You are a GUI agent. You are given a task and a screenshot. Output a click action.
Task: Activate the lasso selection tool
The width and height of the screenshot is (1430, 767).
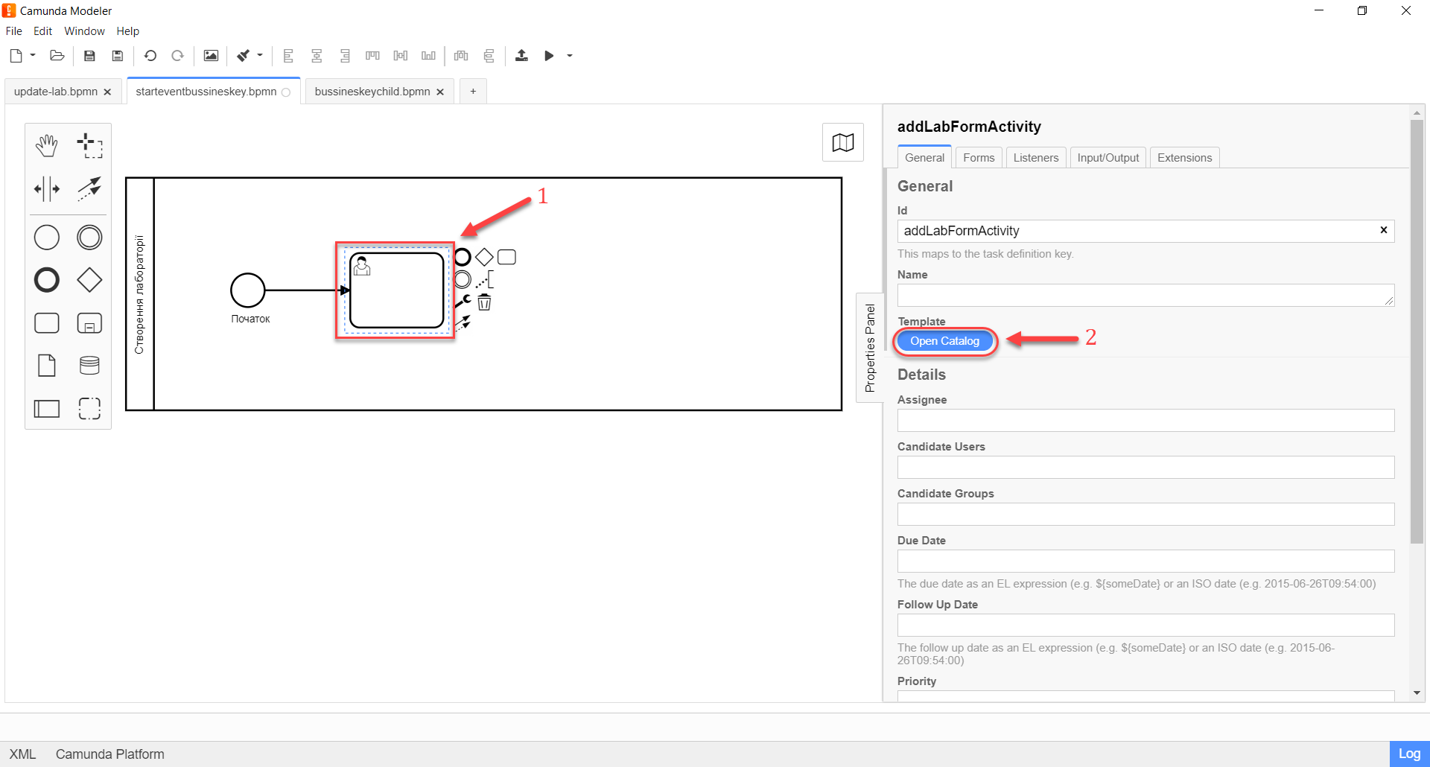click(x=89, y=146)
